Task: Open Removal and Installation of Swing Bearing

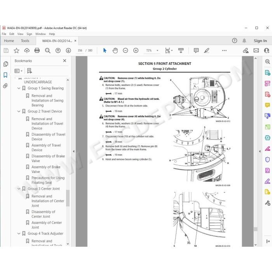Action: click(x=47, y=100)
